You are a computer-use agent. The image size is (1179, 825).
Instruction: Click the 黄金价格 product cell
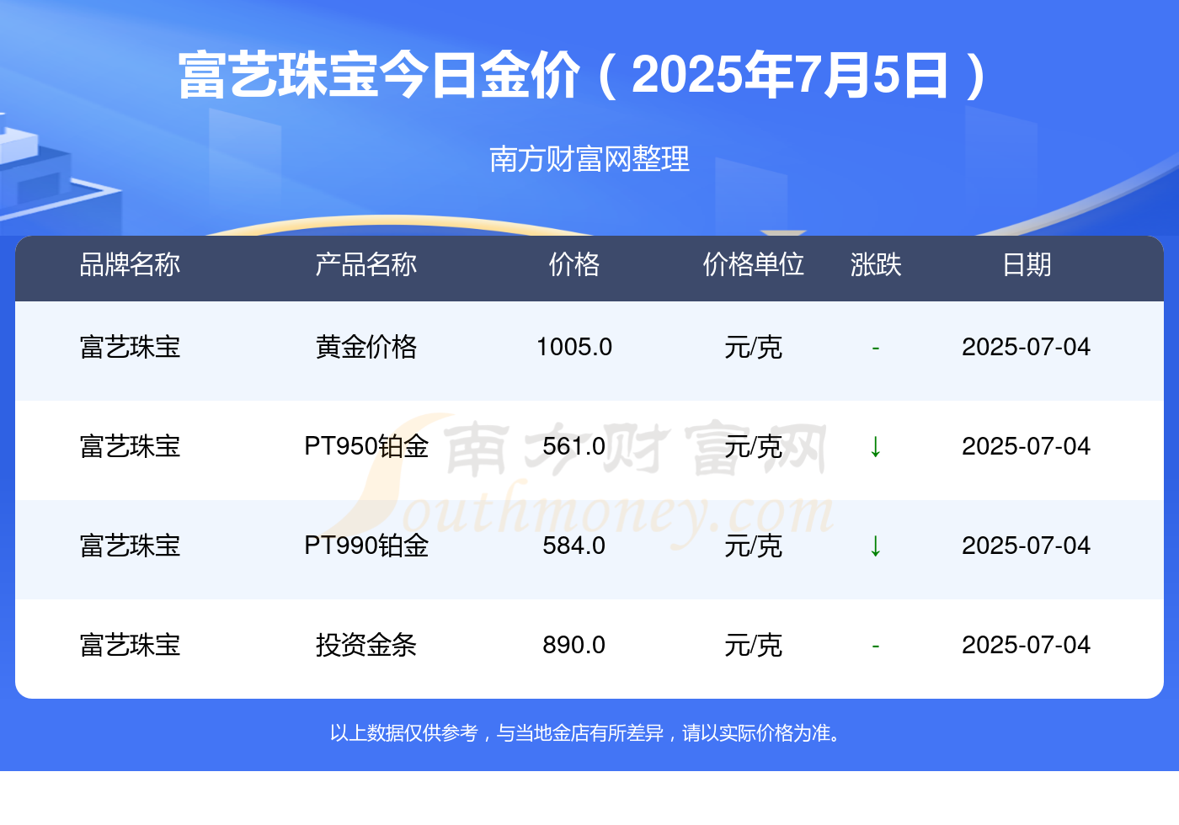365,347
